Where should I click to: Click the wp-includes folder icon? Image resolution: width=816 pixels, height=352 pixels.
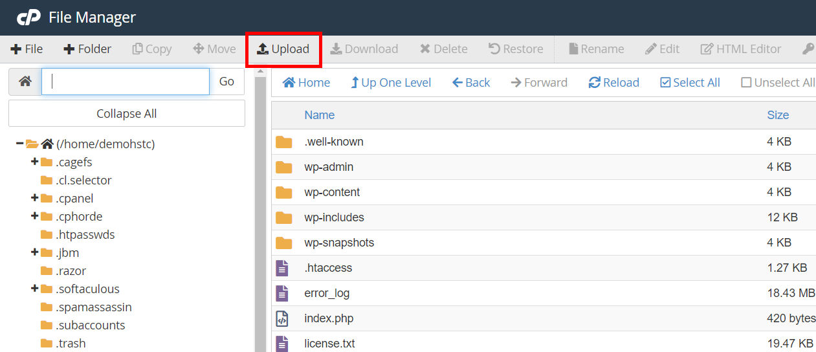click(x=283, y=217)
